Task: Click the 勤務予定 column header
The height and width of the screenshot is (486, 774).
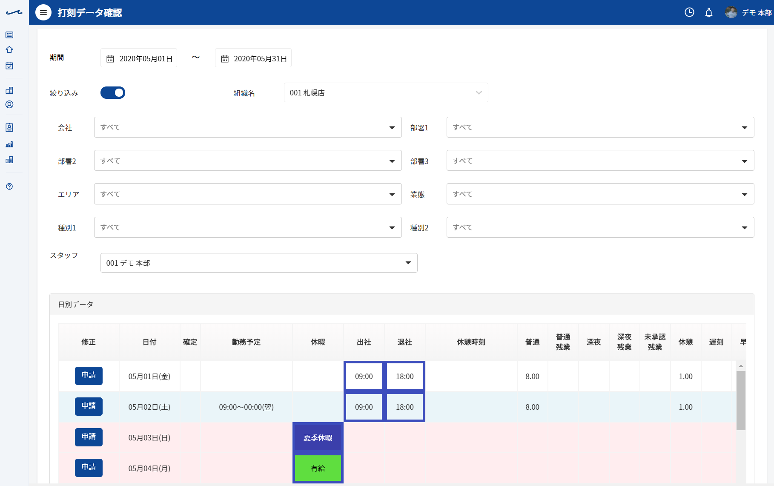Action: coord(247,342)
